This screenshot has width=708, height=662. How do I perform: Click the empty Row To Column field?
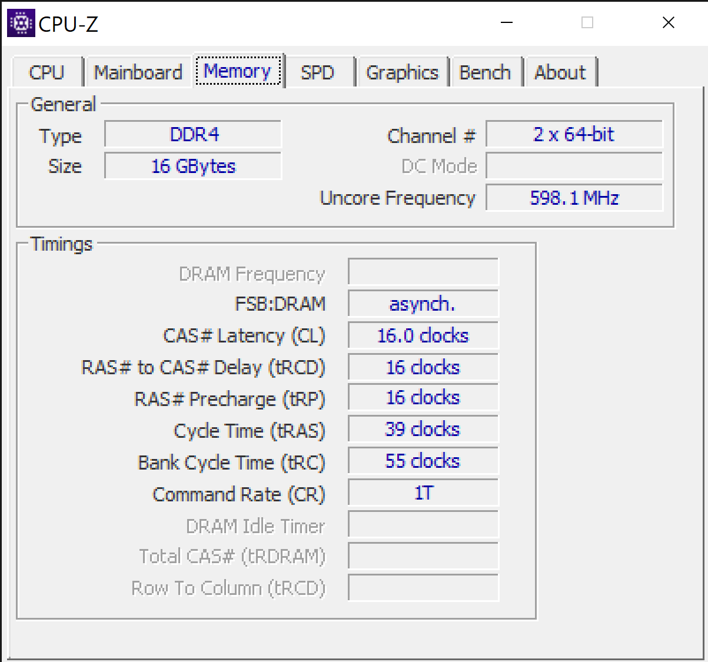tap(423, 588)
